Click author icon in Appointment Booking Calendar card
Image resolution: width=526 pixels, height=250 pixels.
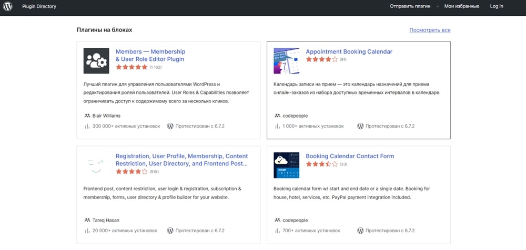(277, 116)
